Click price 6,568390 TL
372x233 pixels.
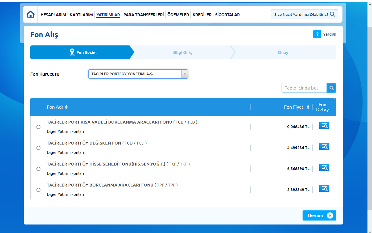click(298, 169)
